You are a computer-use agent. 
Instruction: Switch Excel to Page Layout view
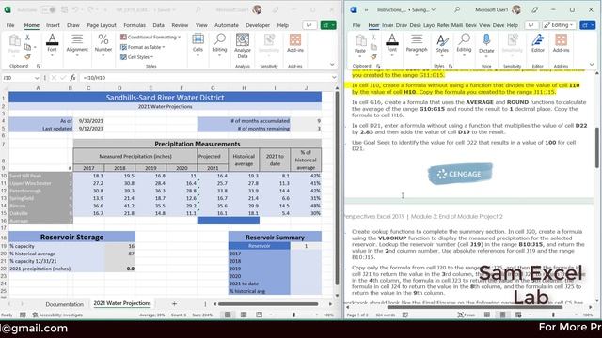pos(244,315)
